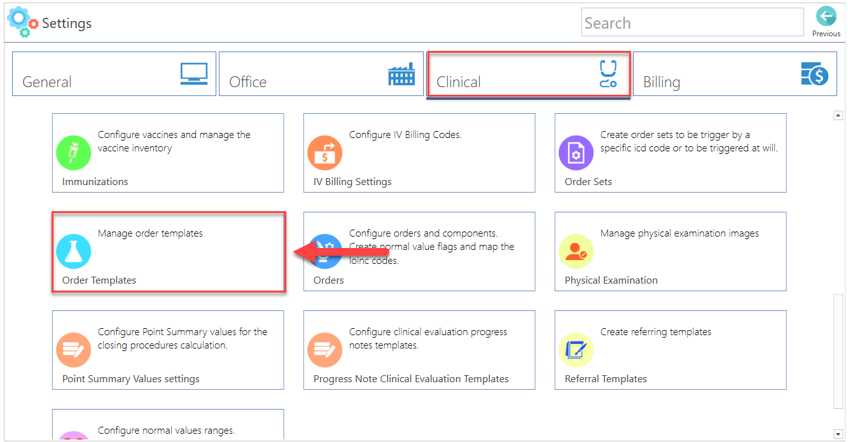Click the orange IV Billing Settings icon

click(325, 153)
